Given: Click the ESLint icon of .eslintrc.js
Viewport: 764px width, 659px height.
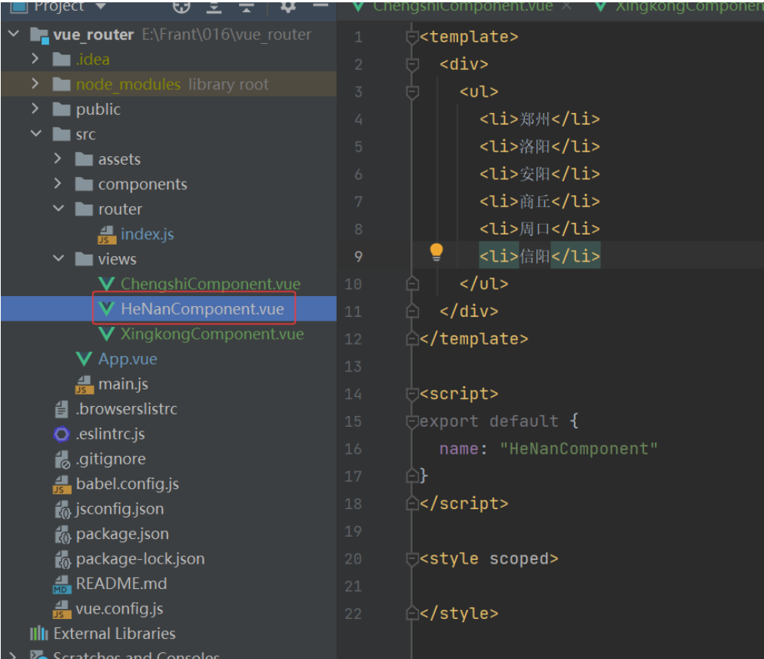Looking at the screenshot, I should coord(61,434).
